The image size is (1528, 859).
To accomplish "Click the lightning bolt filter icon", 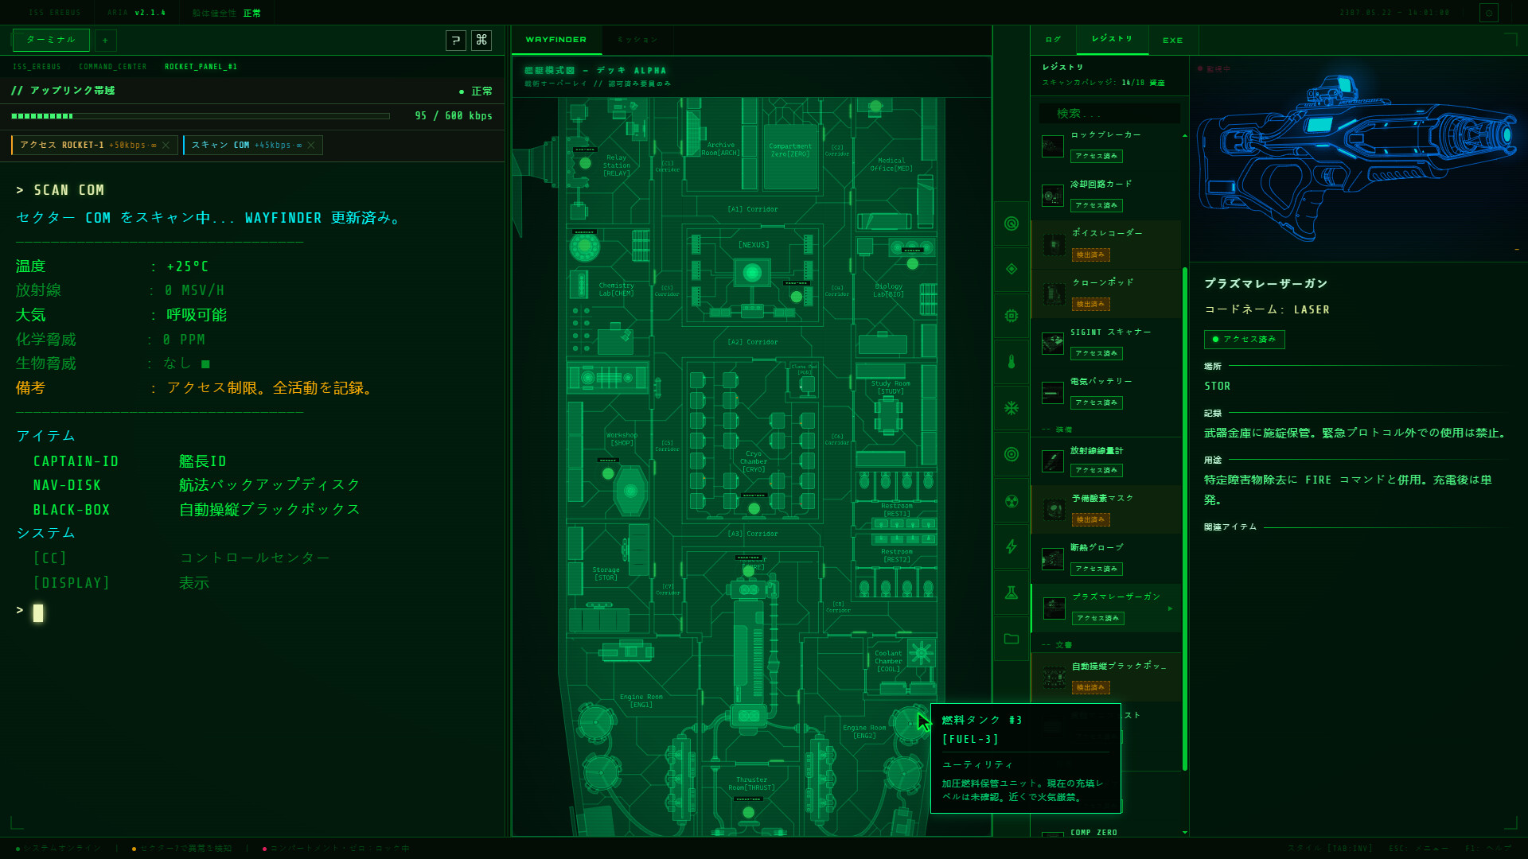I will coord(1012,546).
